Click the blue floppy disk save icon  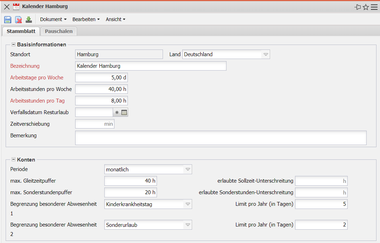click(x=8, y=20)
